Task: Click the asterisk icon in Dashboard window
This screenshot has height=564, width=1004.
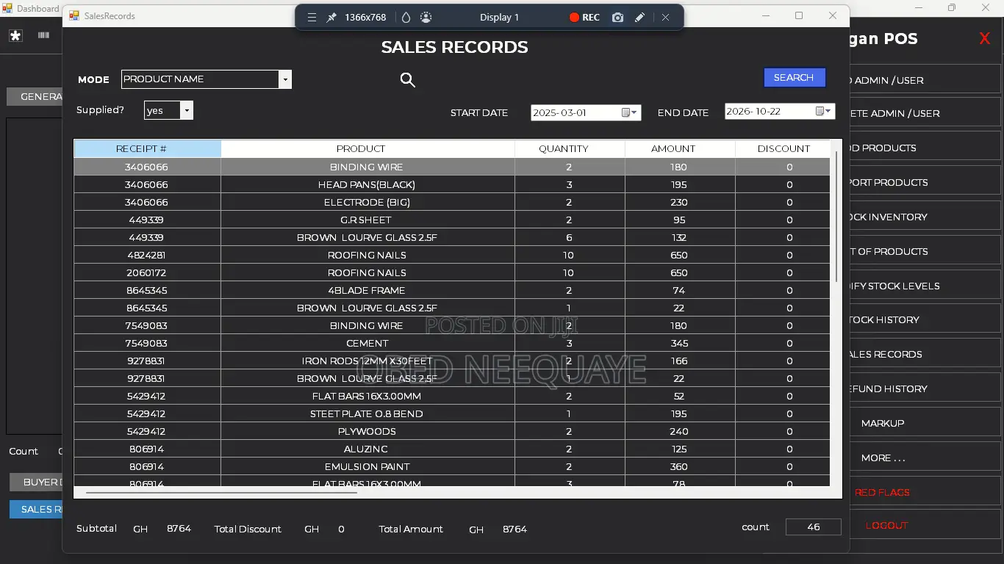Action: pos(15,35)
